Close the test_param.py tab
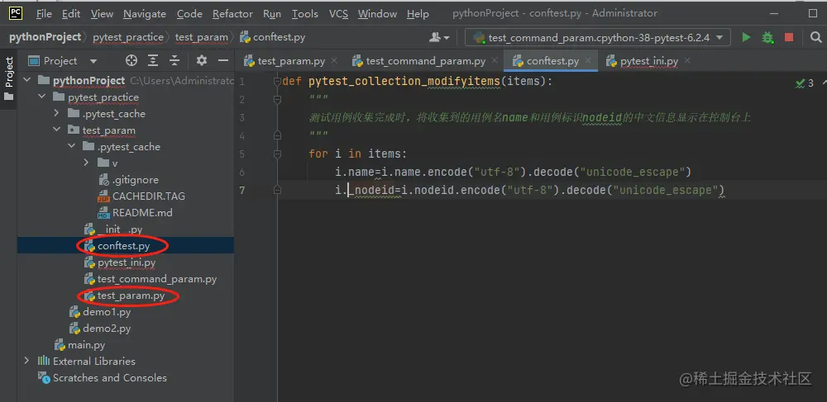 pyautogui.click(x=334, y=61)
